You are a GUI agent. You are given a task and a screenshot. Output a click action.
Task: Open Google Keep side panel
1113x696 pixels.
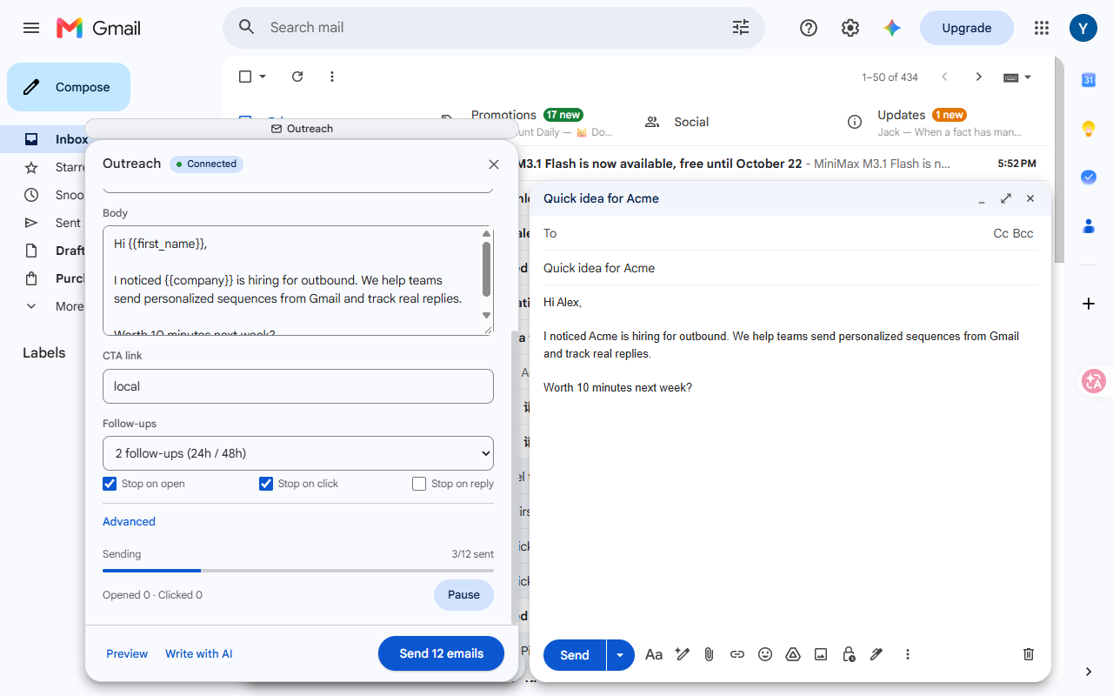[1089, 129]
